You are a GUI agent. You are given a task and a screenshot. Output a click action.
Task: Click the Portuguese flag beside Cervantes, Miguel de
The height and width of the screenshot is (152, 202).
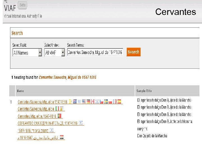tap(59, 116)
